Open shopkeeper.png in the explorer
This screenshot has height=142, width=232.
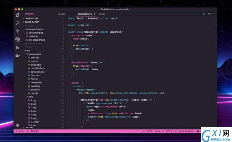point(37,40)
